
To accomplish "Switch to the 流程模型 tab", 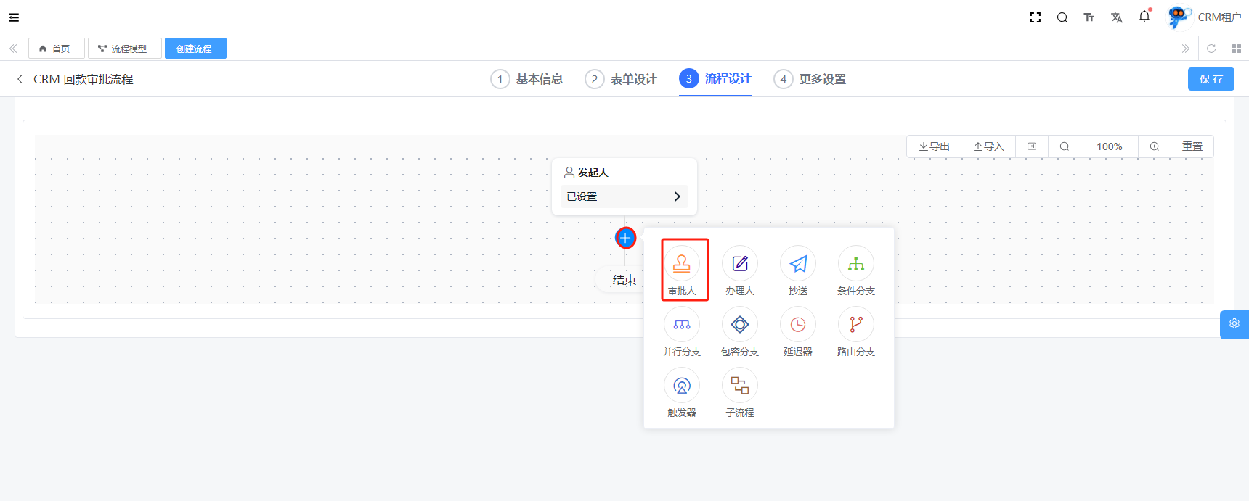I will point(124,49).
